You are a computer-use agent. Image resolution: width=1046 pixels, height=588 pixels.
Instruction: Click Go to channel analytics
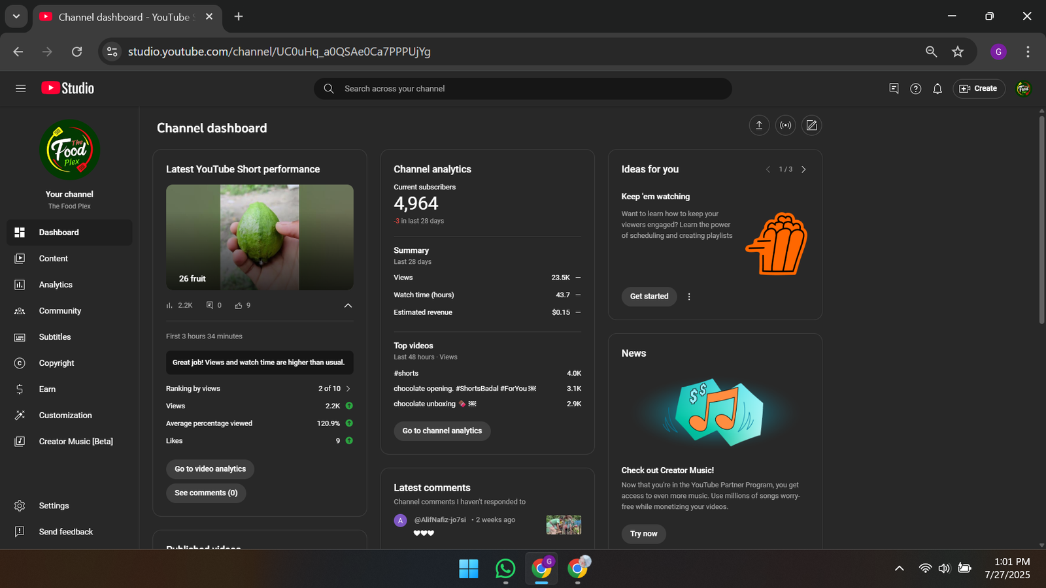tap(442, 431)
